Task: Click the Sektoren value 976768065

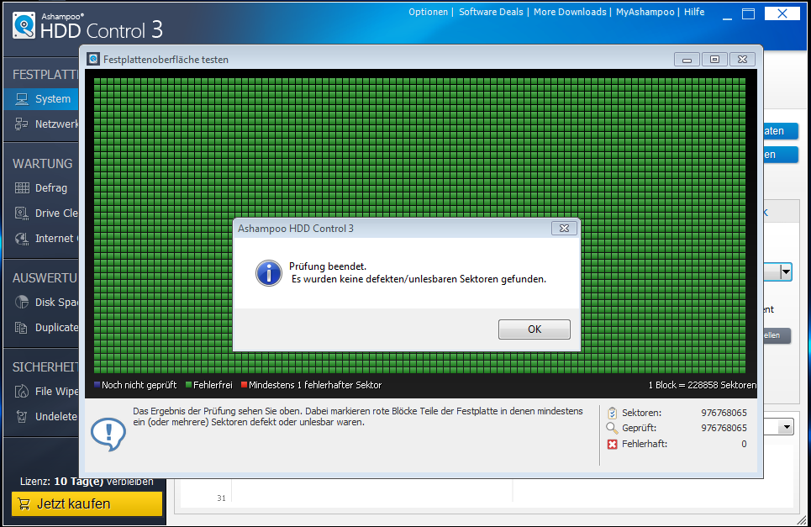Action: tap(724, 413)
